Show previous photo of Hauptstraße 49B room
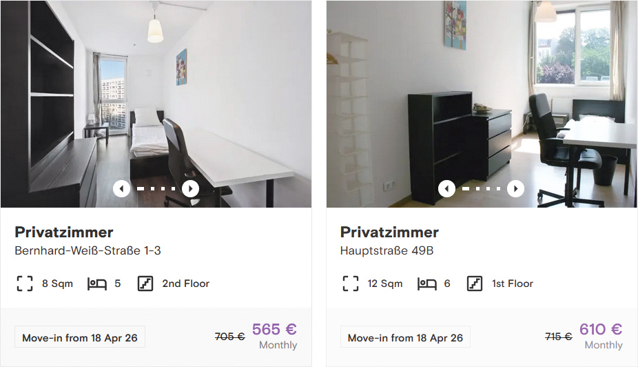The image size is (638, 367). 446,188
